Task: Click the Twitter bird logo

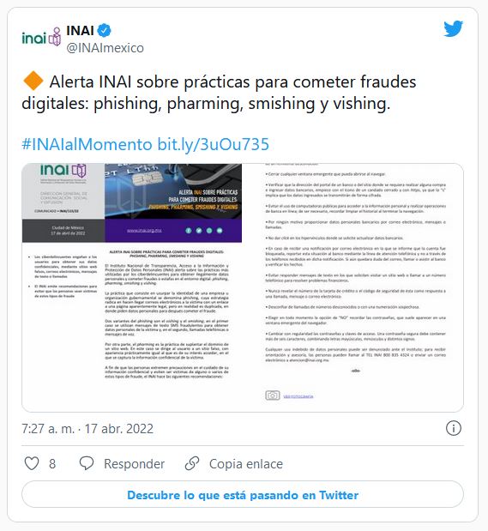Action: [453, 28]
